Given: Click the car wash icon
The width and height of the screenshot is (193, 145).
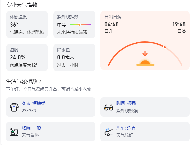Looking at the screenshot, I should click(x=109, y=132).
